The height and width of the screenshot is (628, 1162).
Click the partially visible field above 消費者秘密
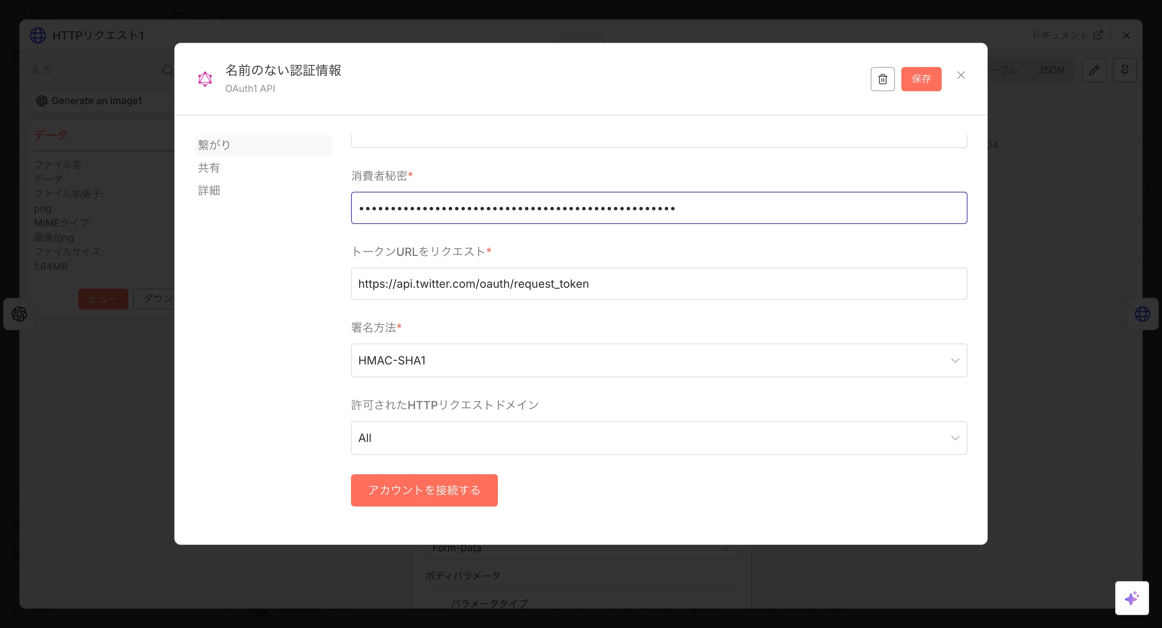tap(658, 141)
